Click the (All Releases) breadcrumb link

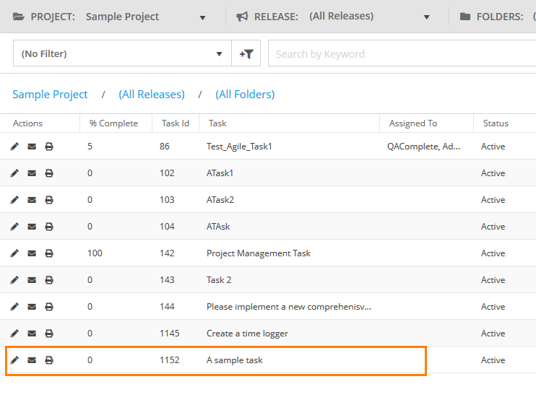coord(152,95)
